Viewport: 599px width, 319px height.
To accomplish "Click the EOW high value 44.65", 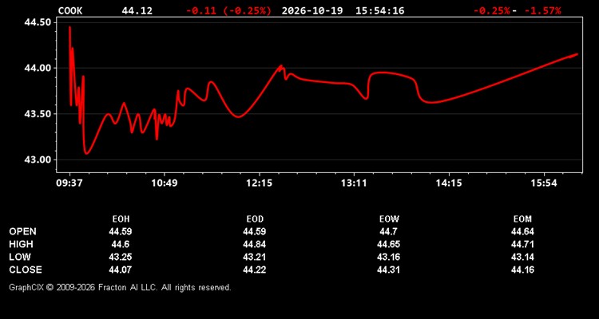I will coord(388,244).
